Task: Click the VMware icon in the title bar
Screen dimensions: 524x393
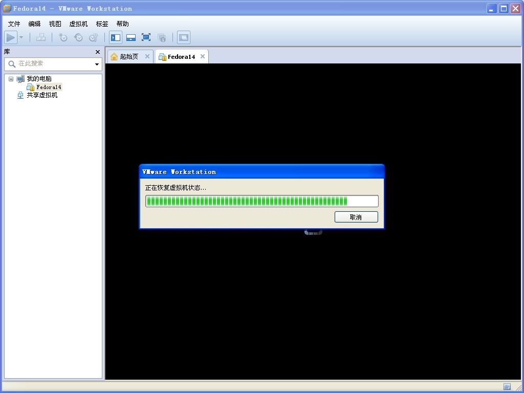Action: click(x=7, y=8)
